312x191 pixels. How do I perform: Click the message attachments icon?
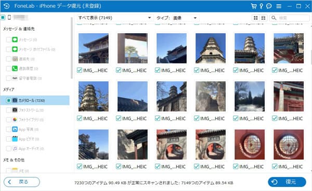(x=15, y=49)
